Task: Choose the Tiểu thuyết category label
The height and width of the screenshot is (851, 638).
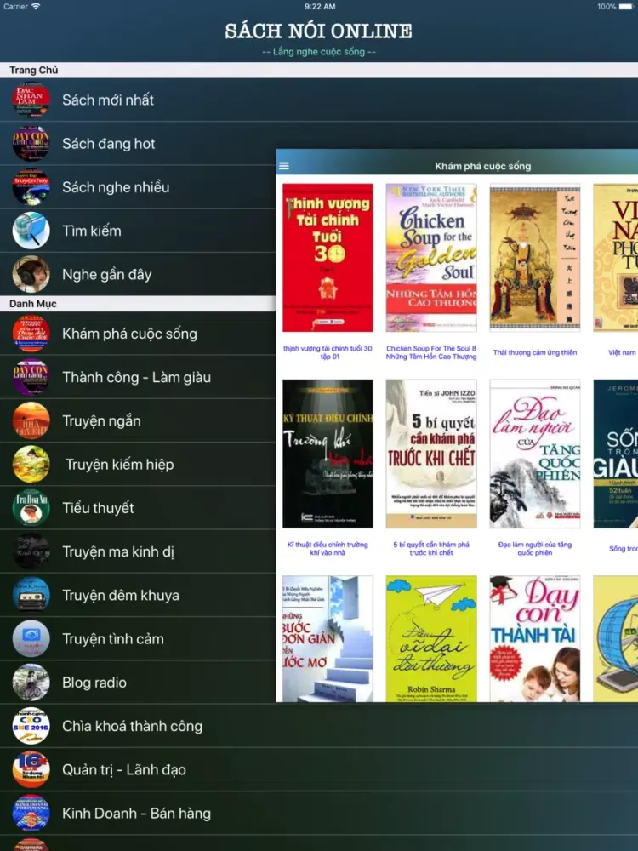Action: (x=98, y=508)
